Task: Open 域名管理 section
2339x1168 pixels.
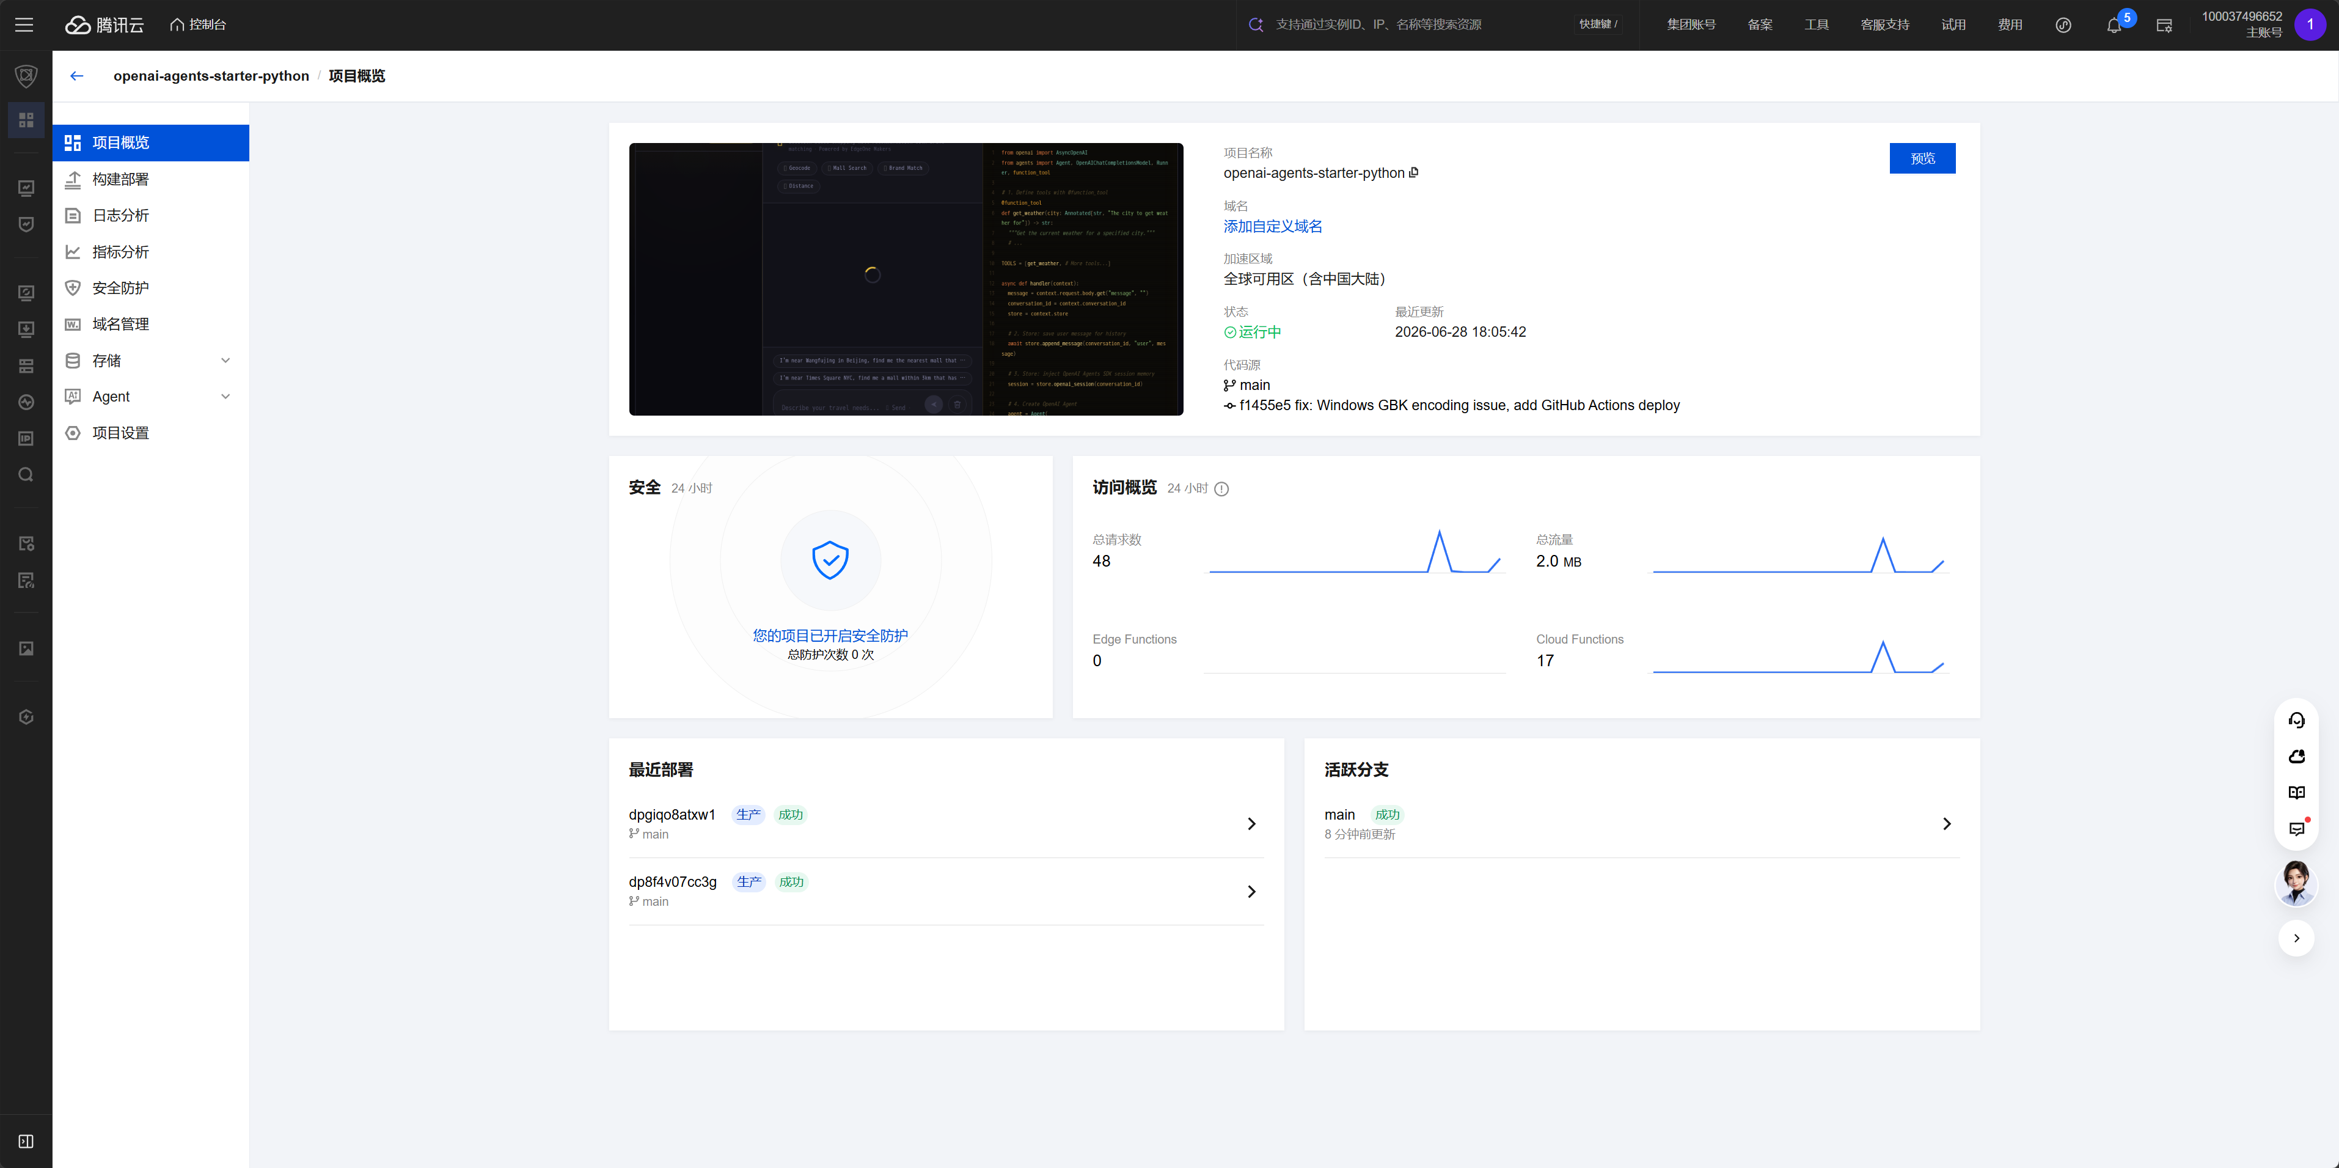Action: (151, 325)
